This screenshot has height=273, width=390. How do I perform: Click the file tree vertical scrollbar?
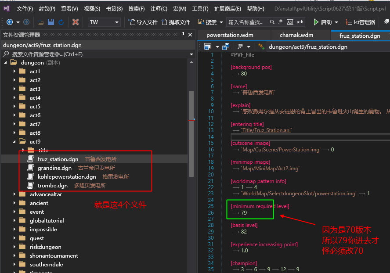coord(191,134)
